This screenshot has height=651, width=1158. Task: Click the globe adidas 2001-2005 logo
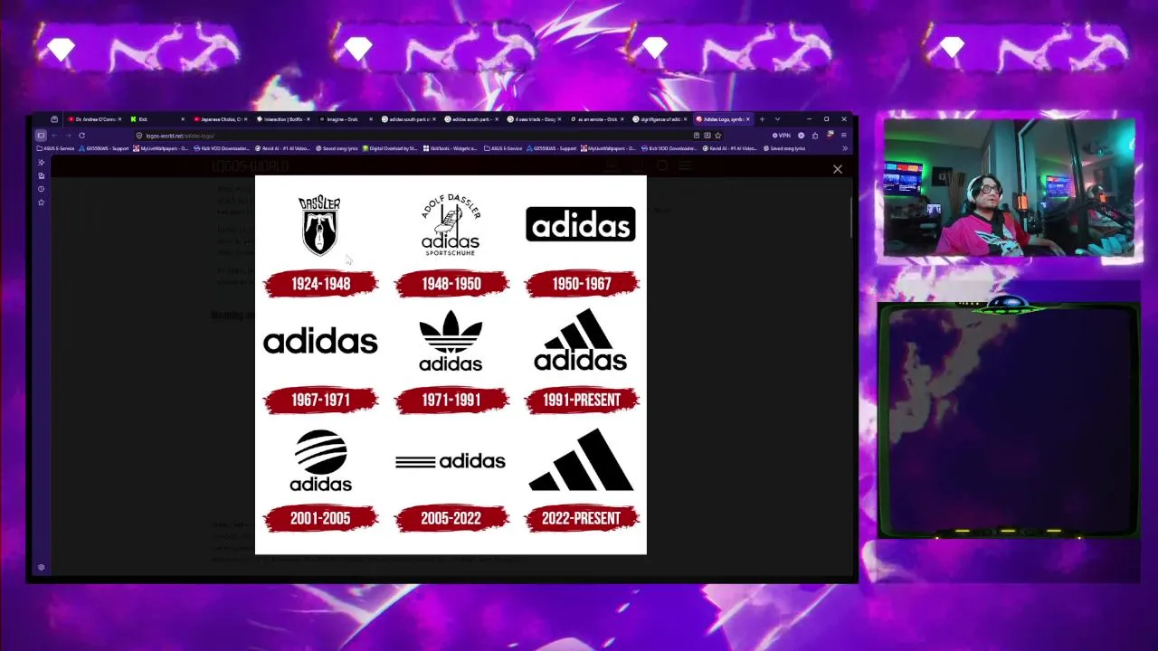point(320,460)
